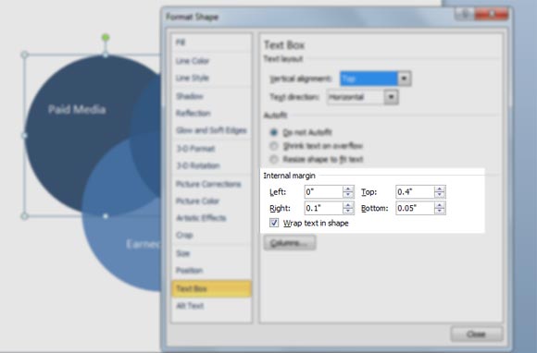This screenshot has height=353, width=537.
Task: Increase Left margin with up arrow
Action: tap(348, 189)
